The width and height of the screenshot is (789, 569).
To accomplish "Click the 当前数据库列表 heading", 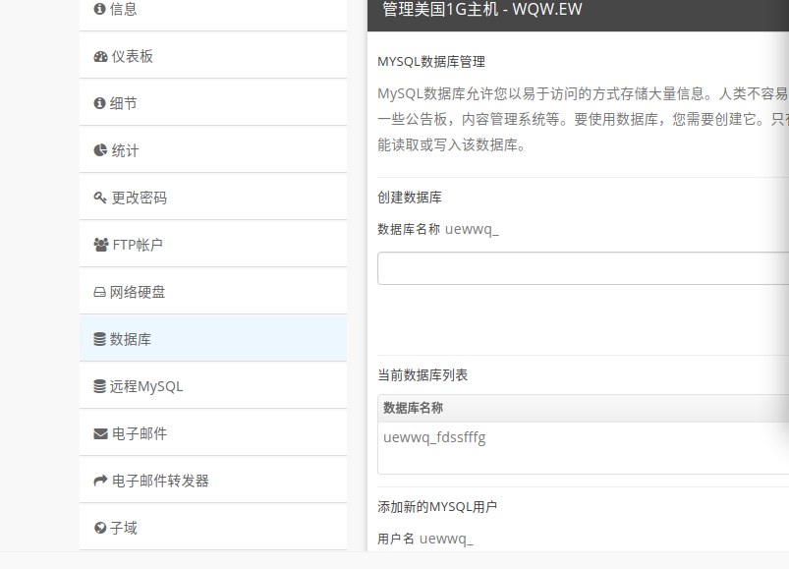I will point(423,375).
